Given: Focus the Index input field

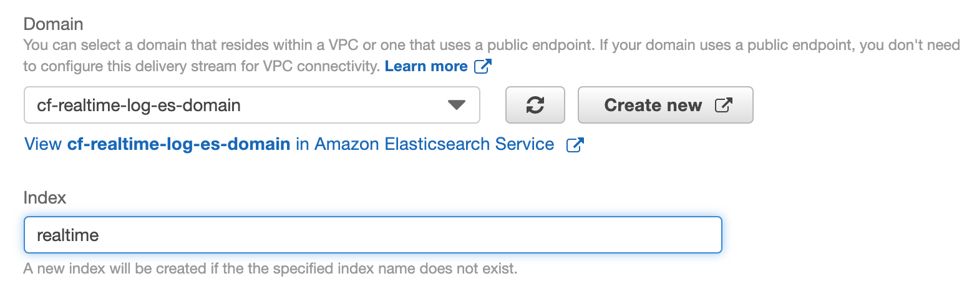Looking at the screenshot, I should [373, 235].
